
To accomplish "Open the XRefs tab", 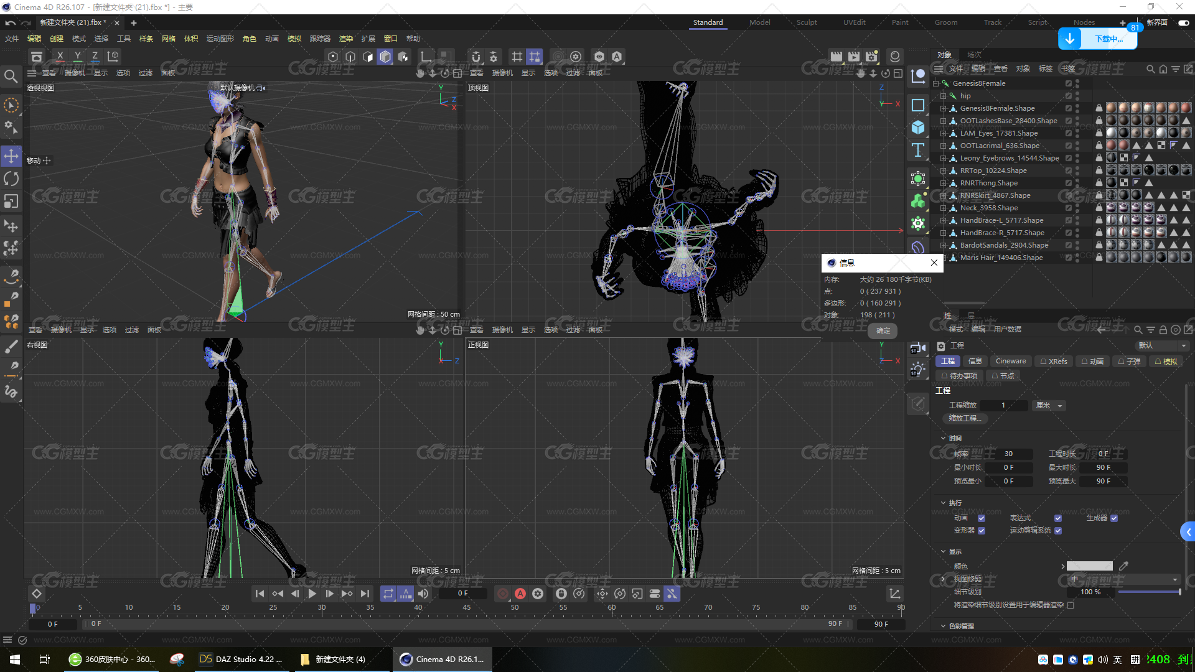I will point(1053,361).
